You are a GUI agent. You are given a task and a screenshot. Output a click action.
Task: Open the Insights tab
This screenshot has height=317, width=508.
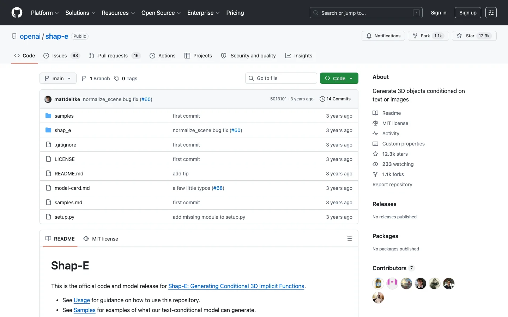coord(299,56)
